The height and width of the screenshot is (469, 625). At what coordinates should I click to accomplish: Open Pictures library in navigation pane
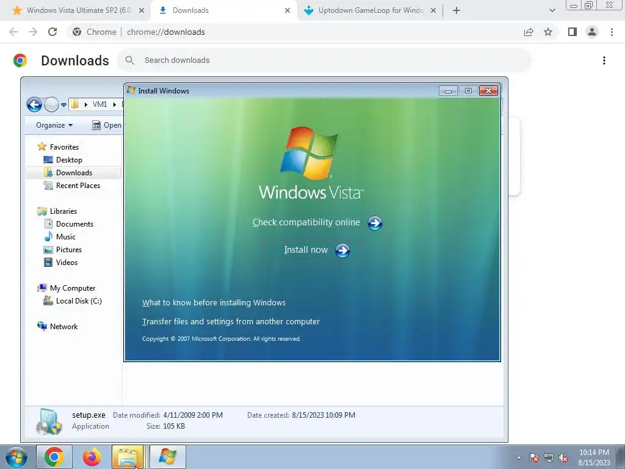point(63,250)
